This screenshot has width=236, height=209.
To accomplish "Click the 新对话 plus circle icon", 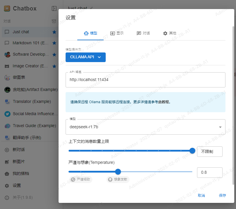I will tap(7, 150).
